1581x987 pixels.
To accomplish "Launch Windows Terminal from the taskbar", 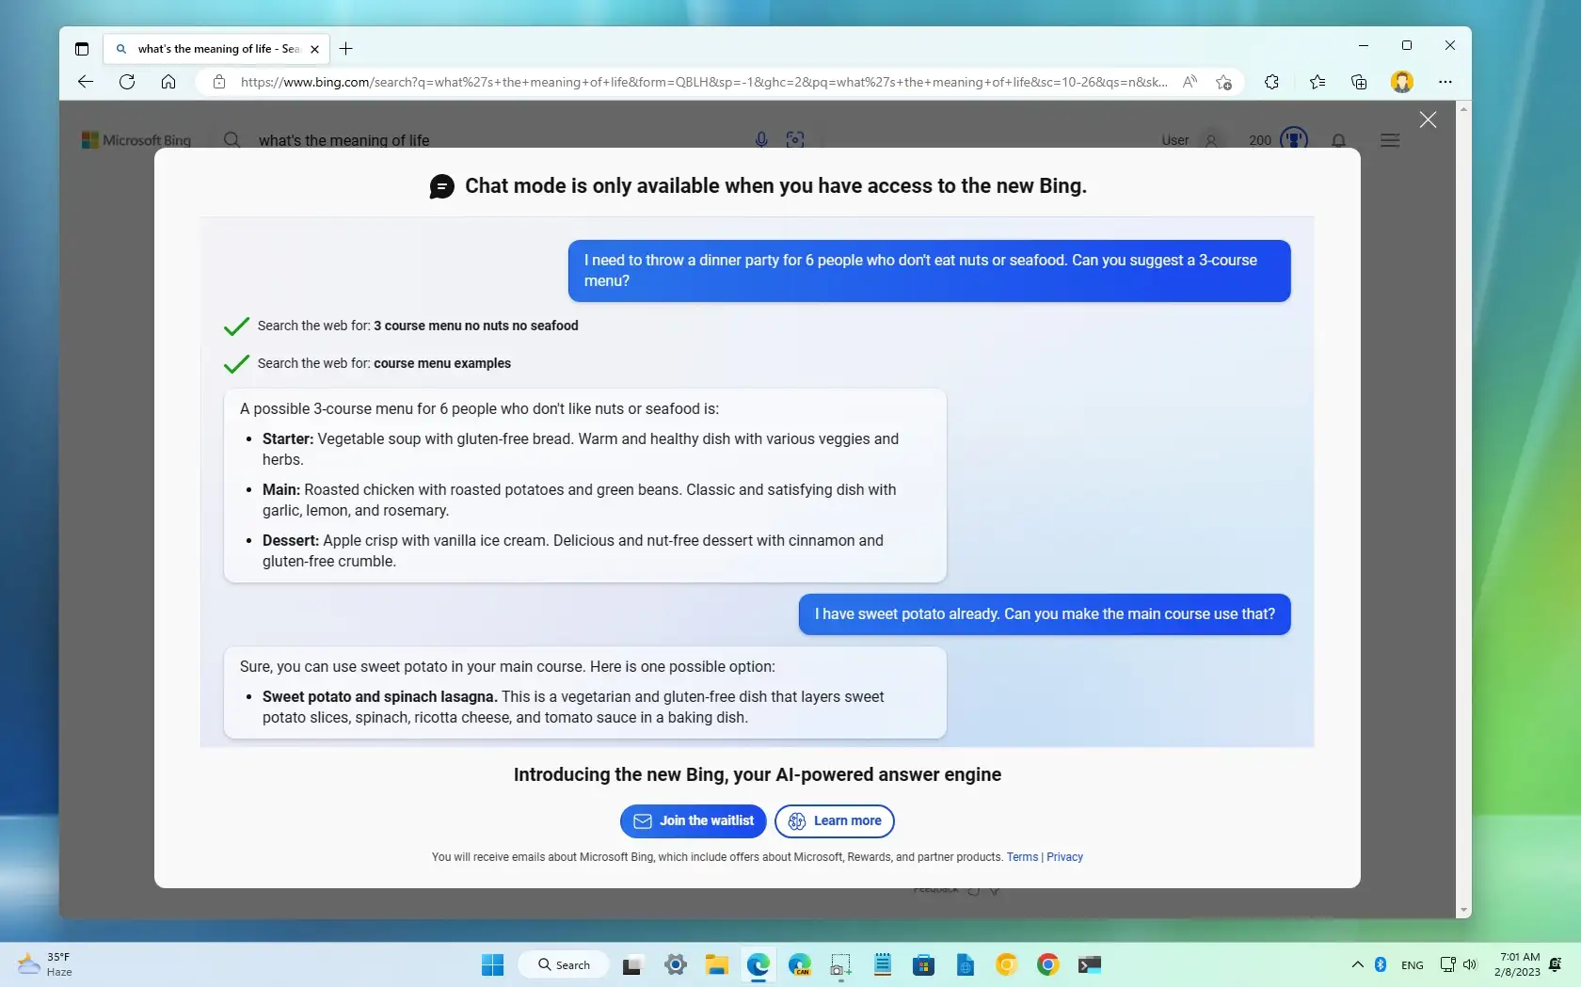I will pos(1090,964).
